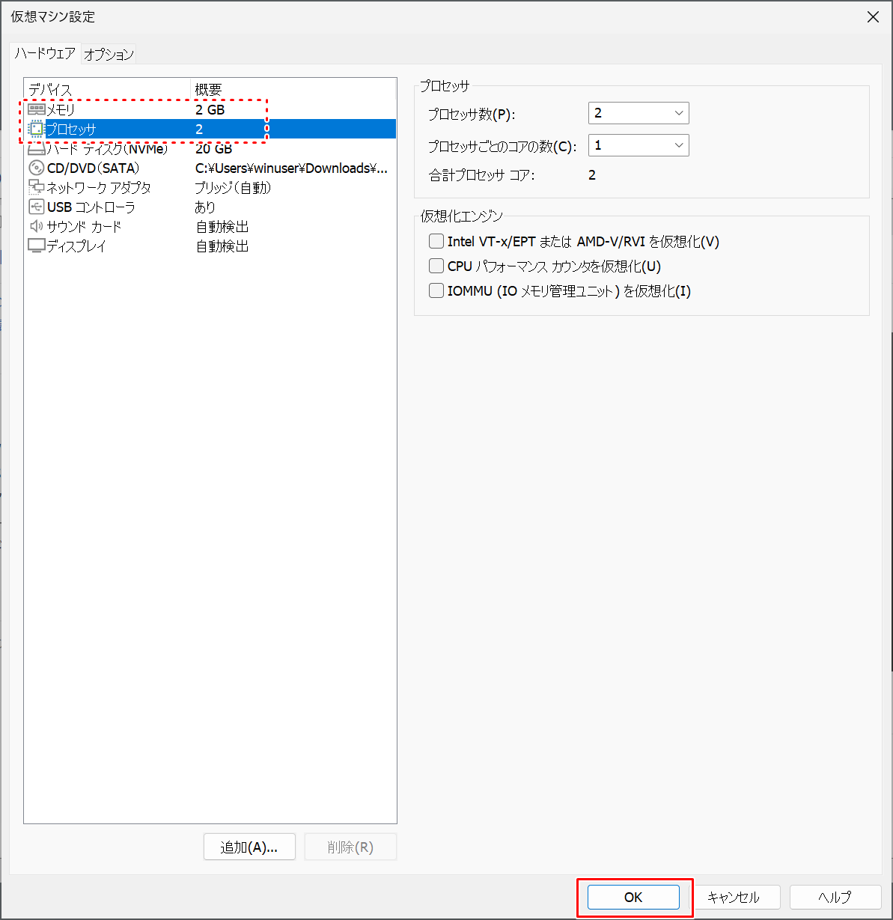893x920 pixels.
Task: Click the CD/DVD(SATA) disc icon
Action: pos(36,167)
